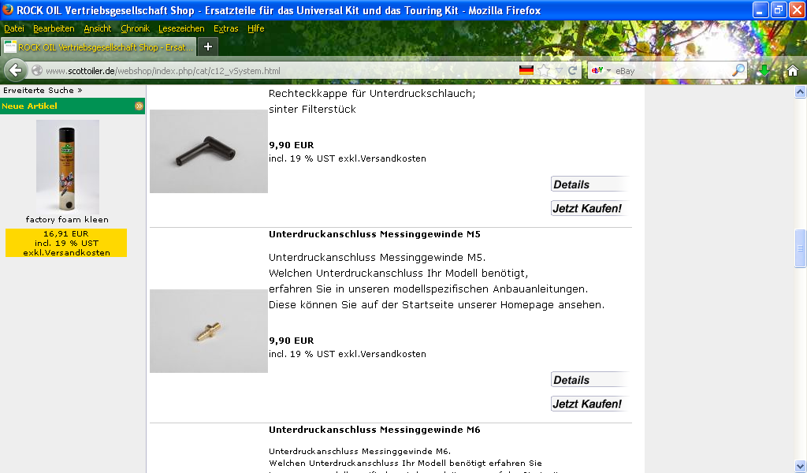
Task: Click Details button for Messinggewinde M5
Action: (x=589, y=380)
